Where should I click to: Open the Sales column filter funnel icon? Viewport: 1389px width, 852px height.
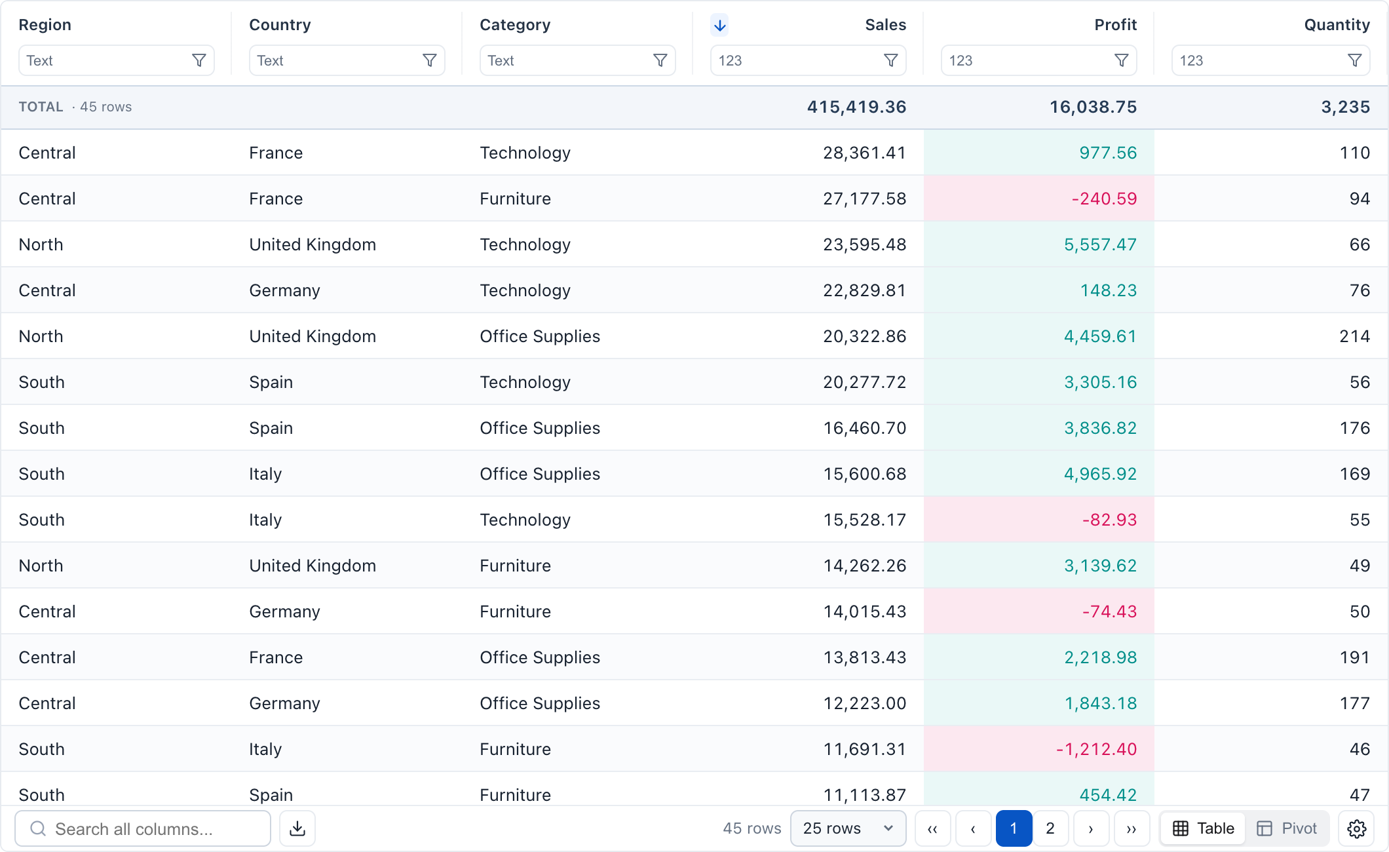(x=891, y=60)
